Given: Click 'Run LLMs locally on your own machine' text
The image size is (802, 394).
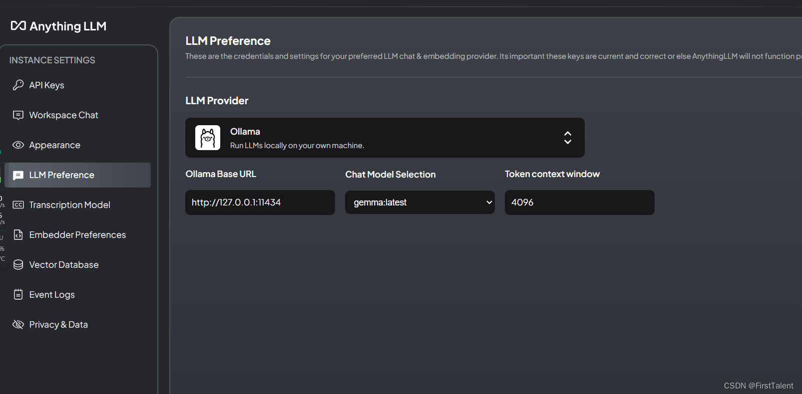Looking at the screenshot, I should click(297, 146).
